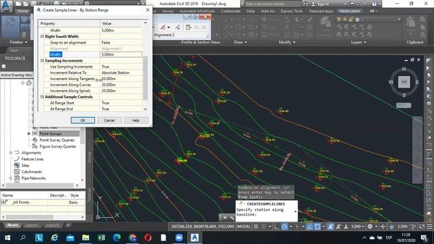
Task: Toggle snap mode in the status bar
Action: 264,226
